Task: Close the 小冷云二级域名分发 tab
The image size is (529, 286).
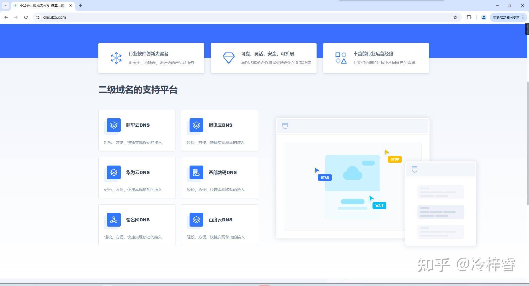Action: tap(71, 5)
